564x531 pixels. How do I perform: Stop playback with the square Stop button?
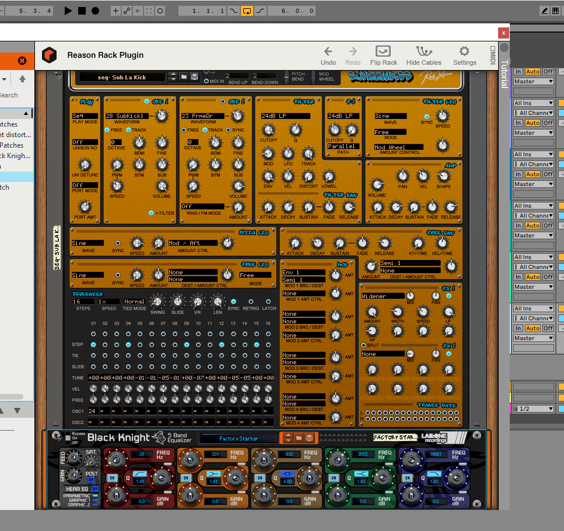[82, 11]
